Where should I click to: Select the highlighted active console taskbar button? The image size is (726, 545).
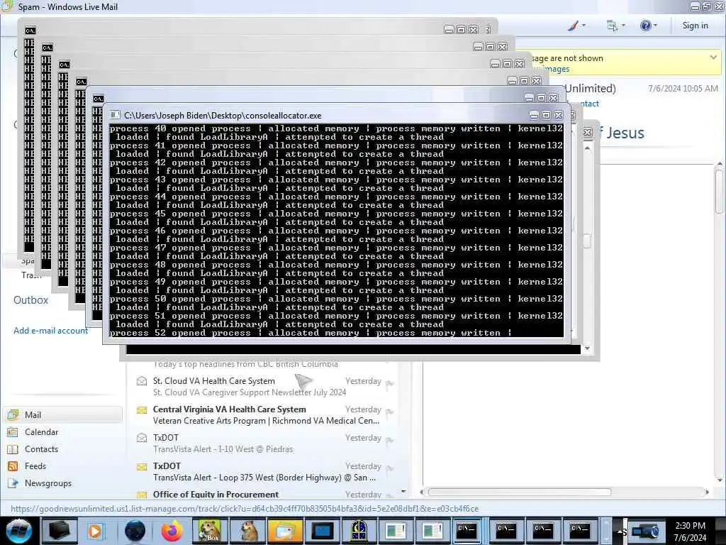(467, 529)
